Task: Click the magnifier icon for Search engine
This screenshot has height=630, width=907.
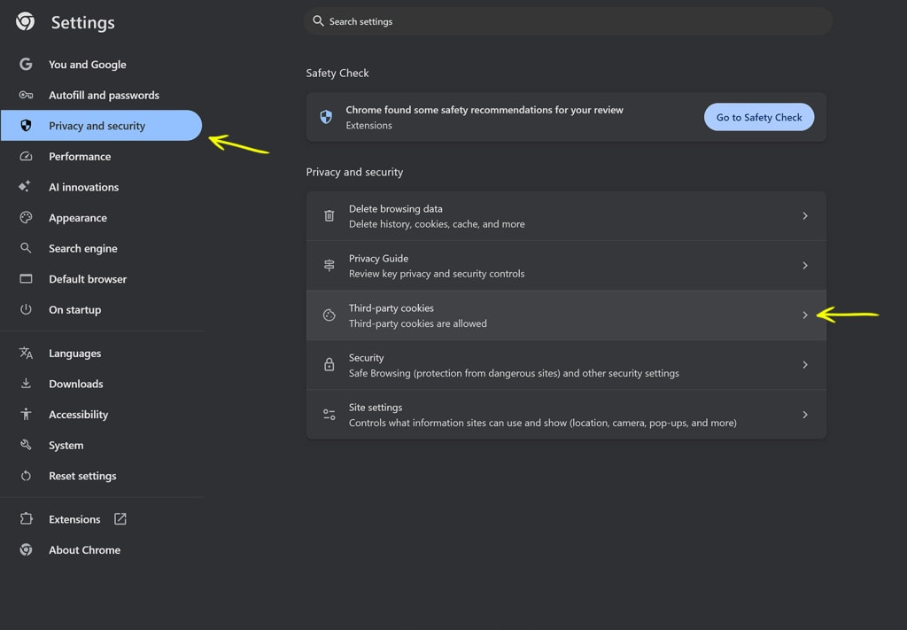Action: (x=26, y=248)
